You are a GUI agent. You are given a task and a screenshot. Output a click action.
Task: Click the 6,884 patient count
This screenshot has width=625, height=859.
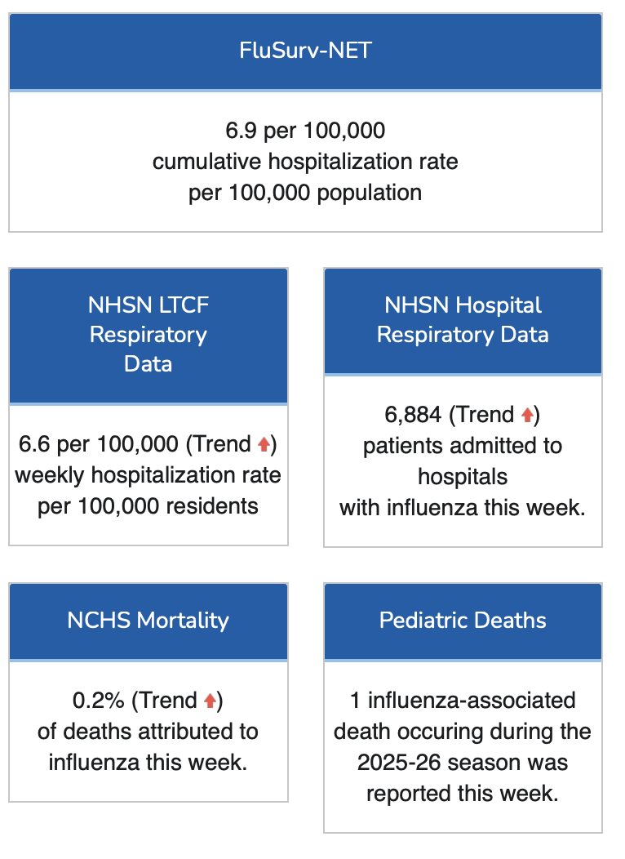414,415
